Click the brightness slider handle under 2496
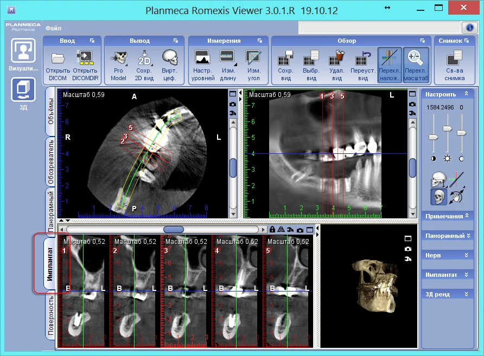The height and width of the screenshot is (356, 484). [447, 128]
